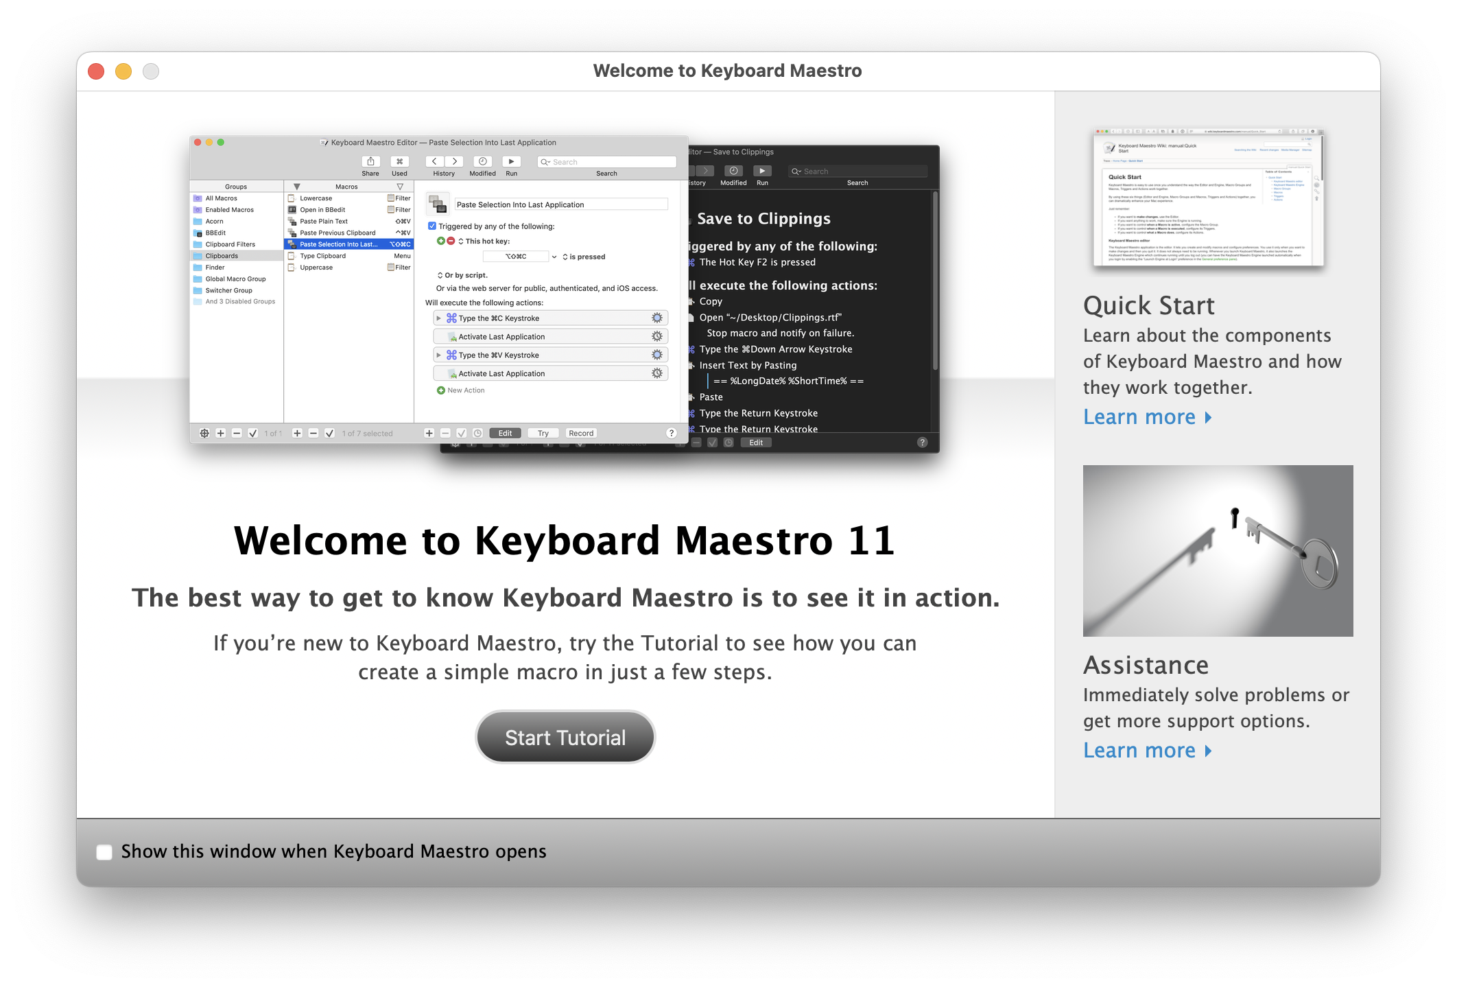Open the hot key dropdown chevron
The image size is (1457, 988).
554,257
